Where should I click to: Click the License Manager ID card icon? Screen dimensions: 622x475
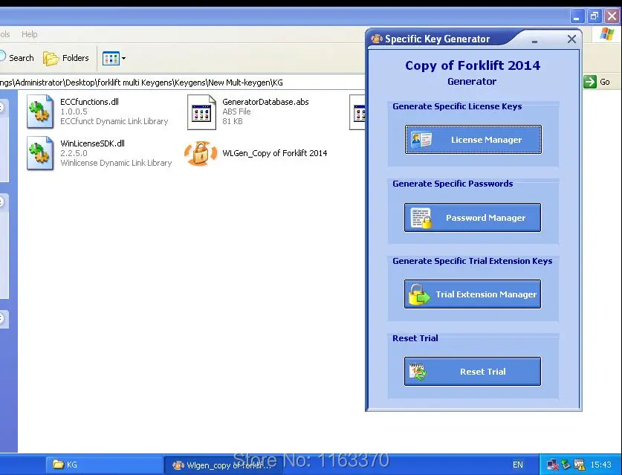click(421, 140)
